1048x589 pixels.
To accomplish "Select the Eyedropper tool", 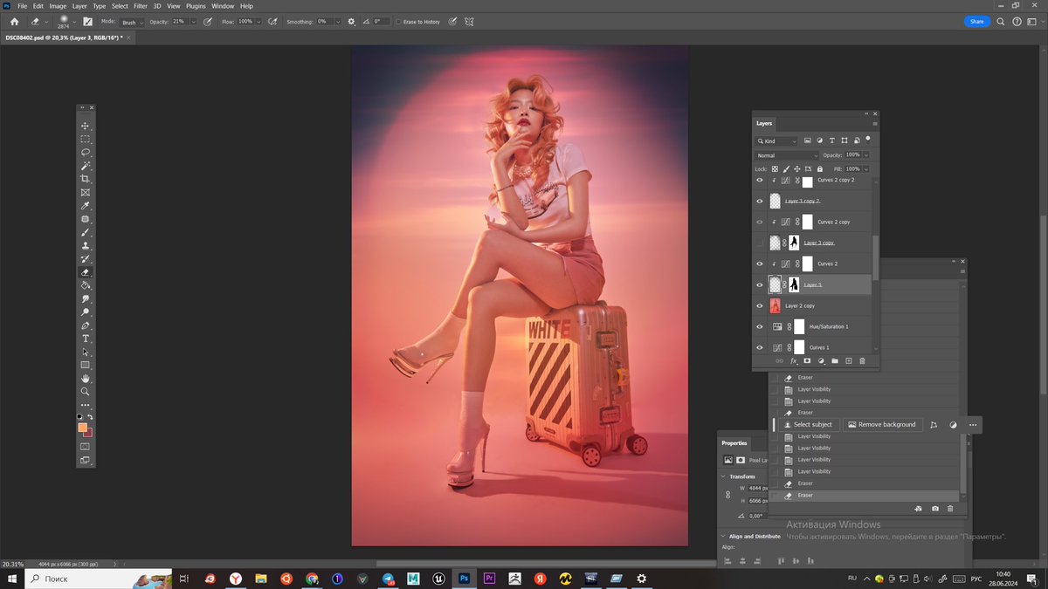I will 86,205.
